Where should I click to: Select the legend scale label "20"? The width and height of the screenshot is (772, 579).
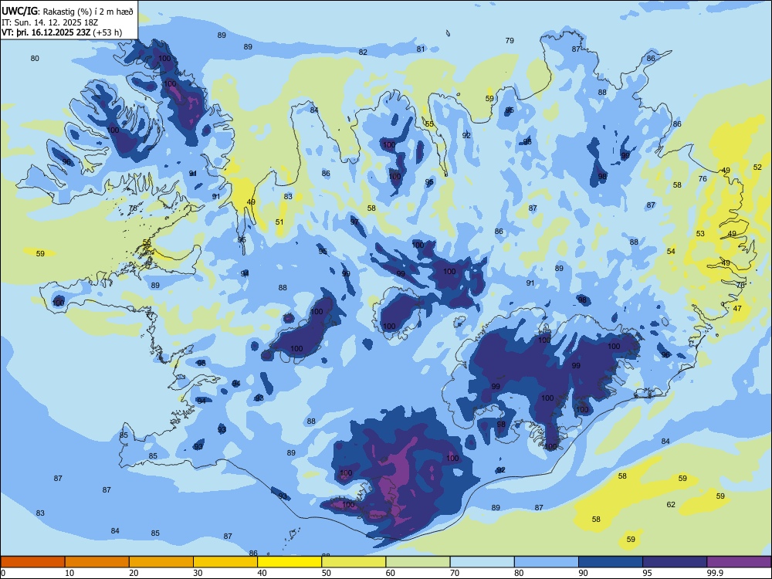click(x=134, y=573)
